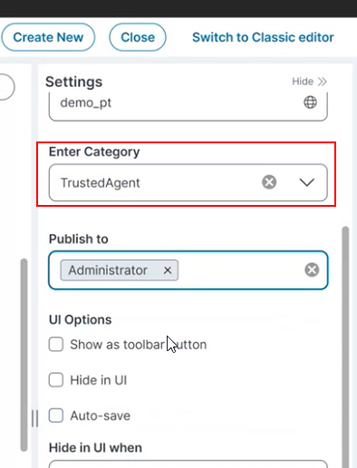The width and height of the screenshot is (357, 468).
Task: Click the left pane scrollbar
Action: coord(24,356)
